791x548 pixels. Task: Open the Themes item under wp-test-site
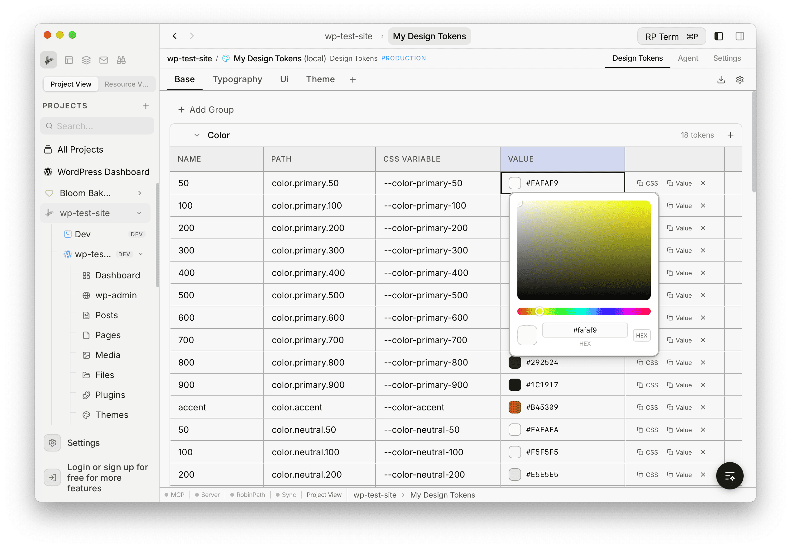[x=112, y=414]
